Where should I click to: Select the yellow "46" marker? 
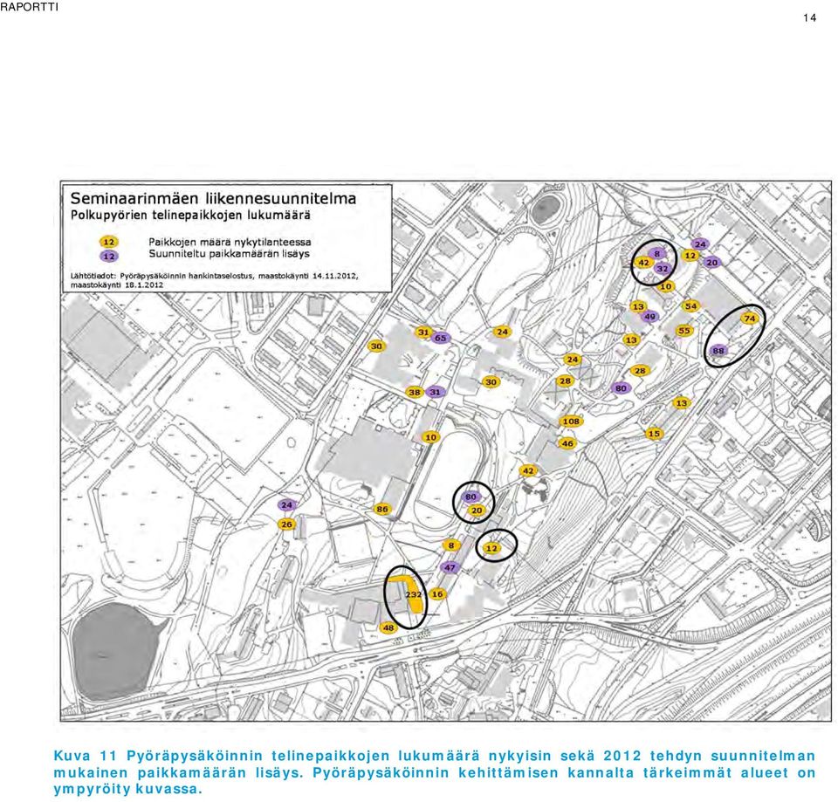coord(567,443)
